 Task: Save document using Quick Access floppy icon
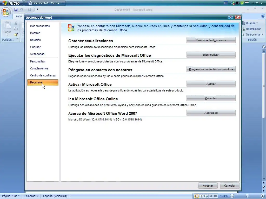16,10
